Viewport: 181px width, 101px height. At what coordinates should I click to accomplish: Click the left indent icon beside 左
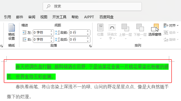coord(24,33)
